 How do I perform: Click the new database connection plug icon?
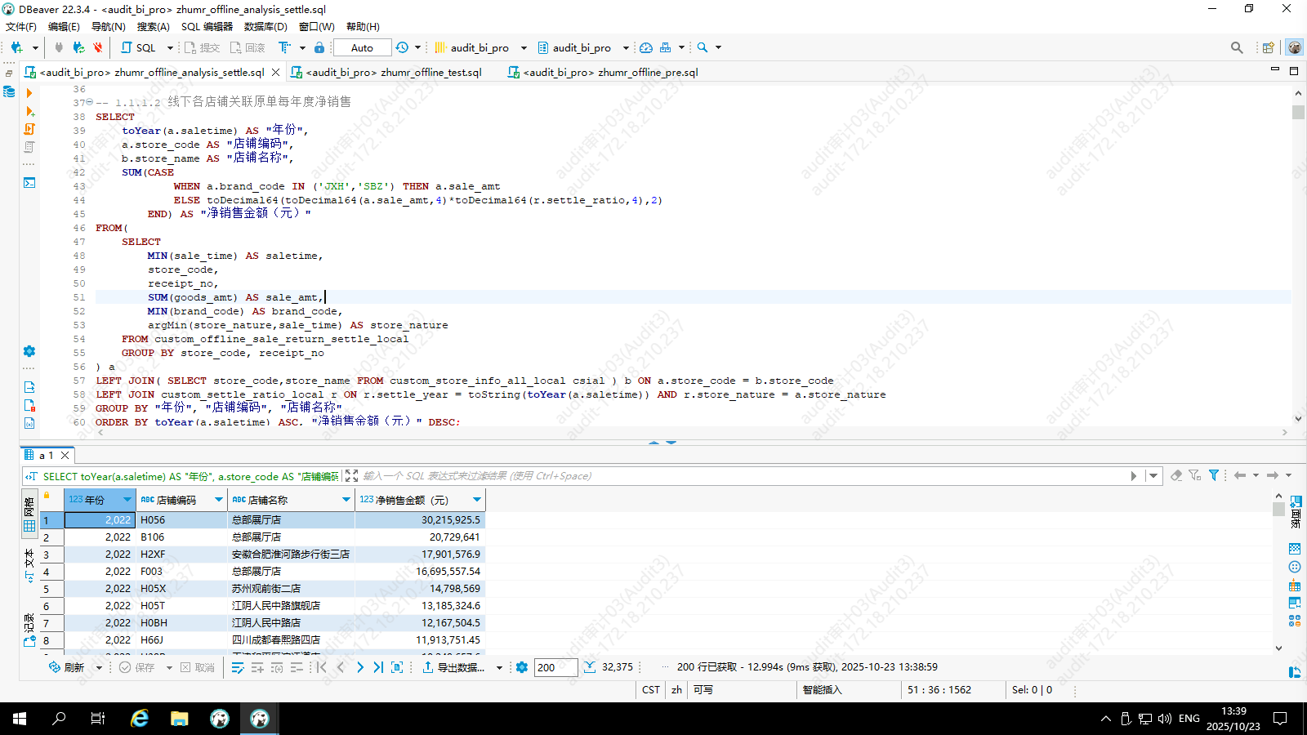point(17,47)
